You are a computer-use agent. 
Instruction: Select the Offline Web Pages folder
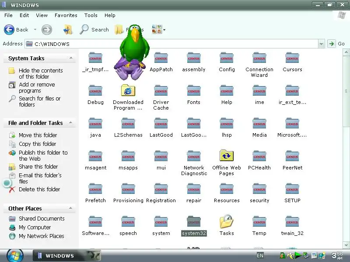pos(227,155)
